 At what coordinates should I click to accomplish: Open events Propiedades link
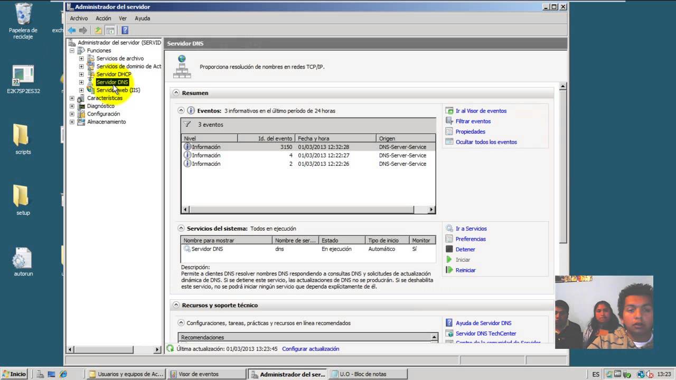(x=471, y=132)
